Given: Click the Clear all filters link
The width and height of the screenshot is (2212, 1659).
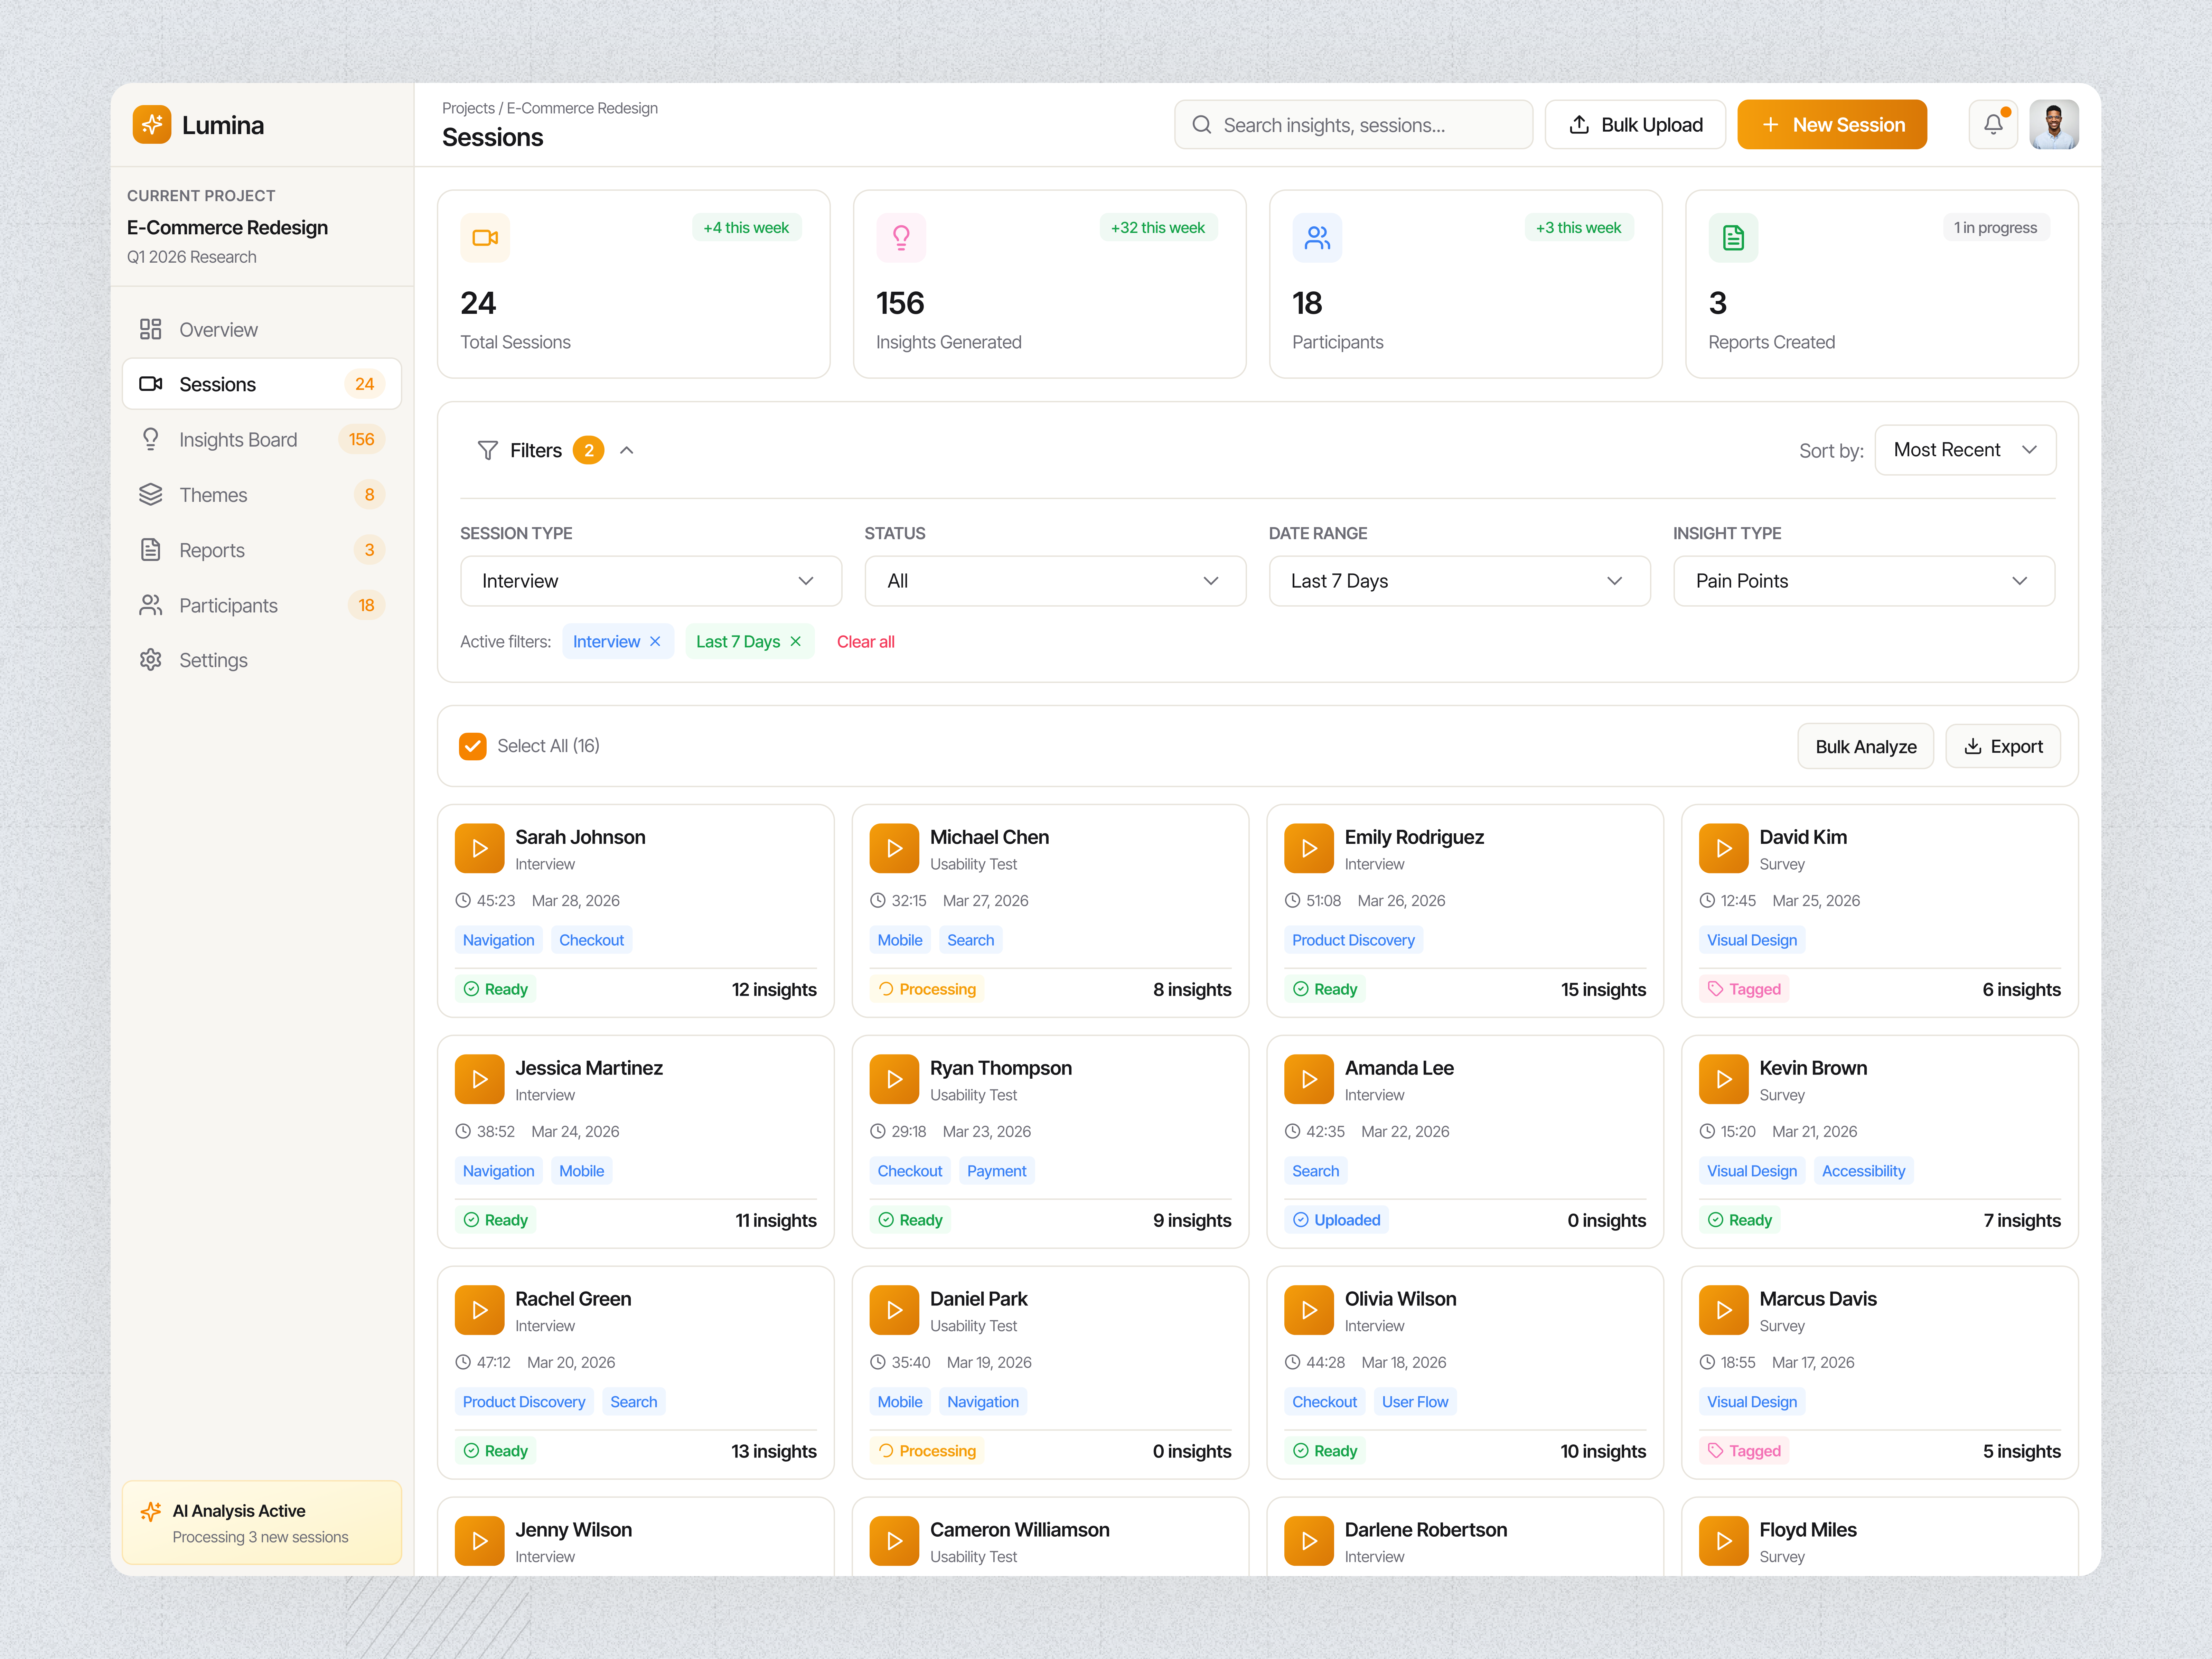Looking at the screenshot, I should [866, 642].
